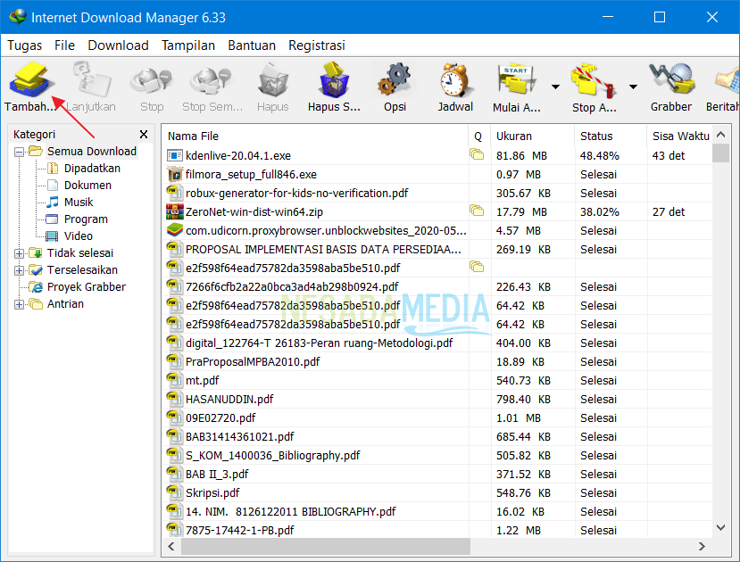The width and height of the screenshot is (740, 562).
Task: Click the Hapus delete toolbar icon
Action: [x=273, y=80]
